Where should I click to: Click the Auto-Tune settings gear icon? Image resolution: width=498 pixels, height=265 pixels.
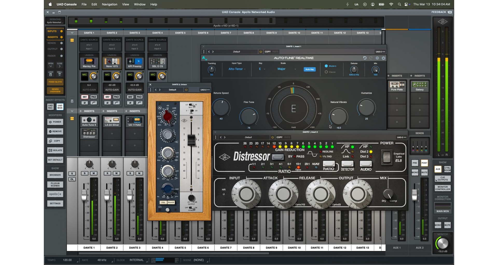(377, 58)
